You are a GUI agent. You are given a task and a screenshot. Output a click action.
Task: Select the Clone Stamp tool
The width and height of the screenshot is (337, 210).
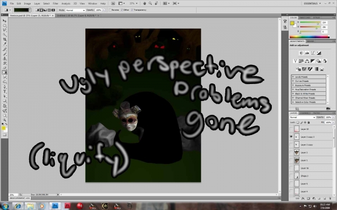4,58
